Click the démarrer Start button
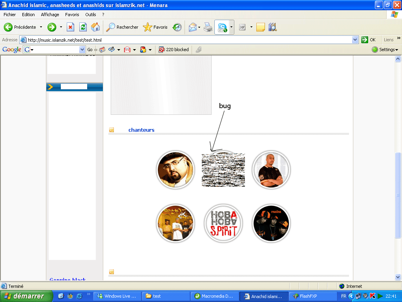Image resolution: width=402 pixels, height=302 pixels. [x=26, y=296]
